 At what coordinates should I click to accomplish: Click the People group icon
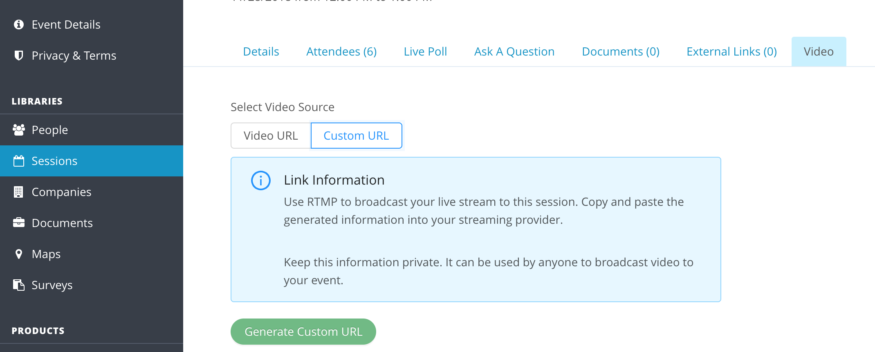point(18,130)
